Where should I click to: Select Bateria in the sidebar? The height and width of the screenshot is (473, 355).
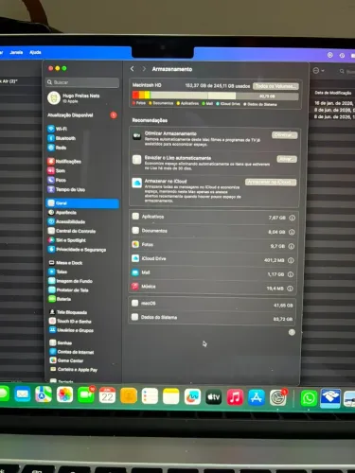(60, 299)
